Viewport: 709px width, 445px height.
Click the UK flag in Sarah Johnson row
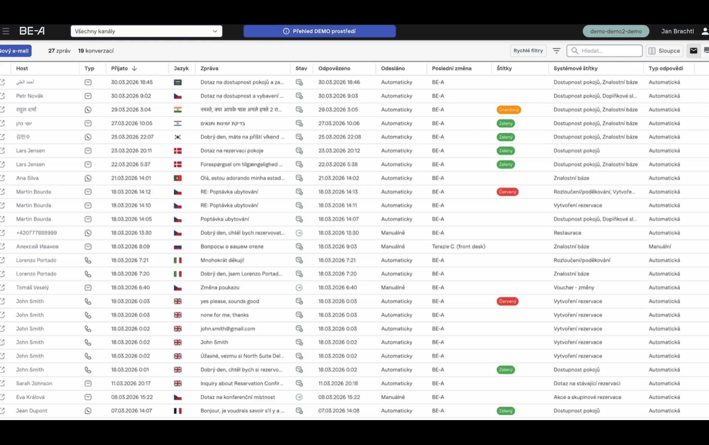pos(178,384)
